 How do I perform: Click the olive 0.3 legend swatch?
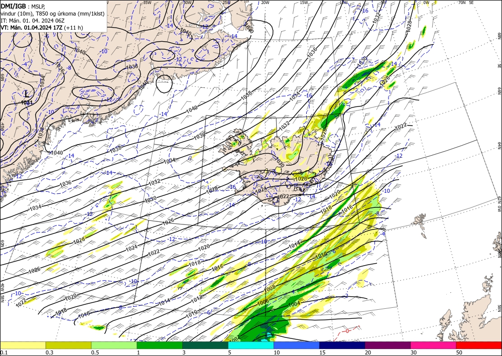(68, 345)
